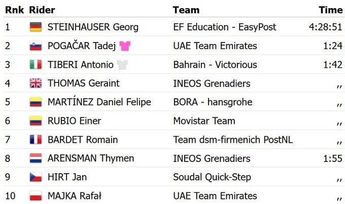The image size is (345, 204).
Task: Click the pink leader jersey icon
Action: (125, 46)
